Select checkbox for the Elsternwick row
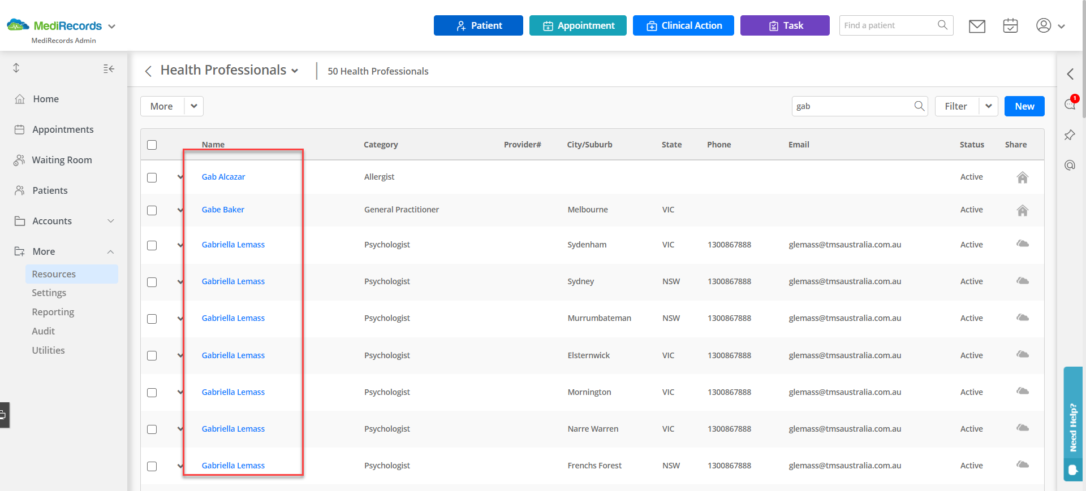The height and width of the screenshot is (491, 1086). click(152, 355)
